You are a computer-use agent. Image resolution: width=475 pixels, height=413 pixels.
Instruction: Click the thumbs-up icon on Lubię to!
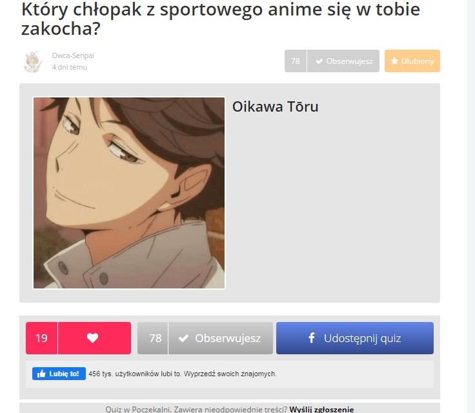click(x=41, y=374)
